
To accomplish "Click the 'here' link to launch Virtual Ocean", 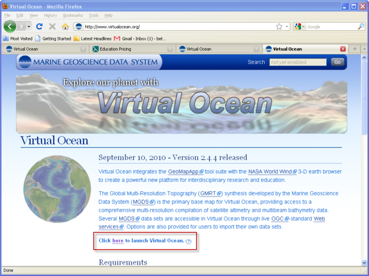I will click(x=118, y=241).
